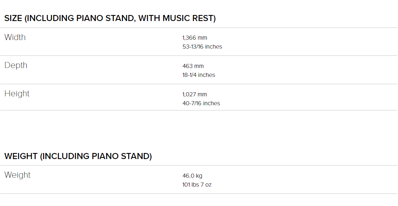This screenshot has width=398, height=206.
Task: Select the 463 mm depth value
Action: 193,66
